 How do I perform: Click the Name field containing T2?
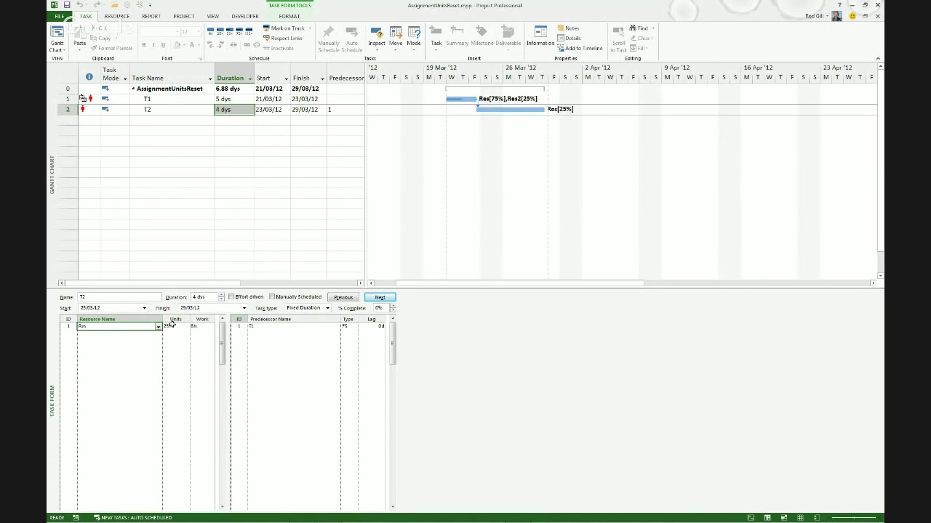[119, 297]
